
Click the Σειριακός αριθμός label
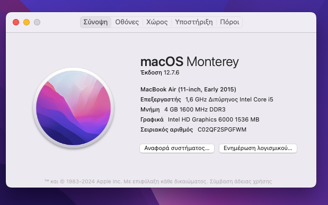(167, 130)
